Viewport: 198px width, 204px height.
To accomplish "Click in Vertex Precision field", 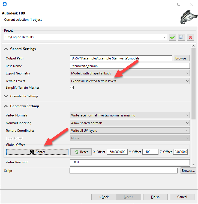I will click(x=130, y=162).
